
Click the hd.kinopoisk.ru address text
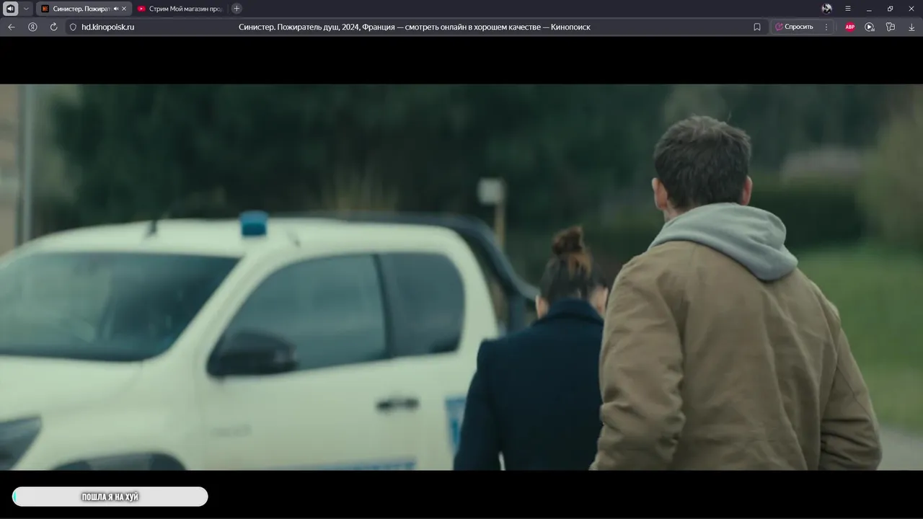pos(108,27)
